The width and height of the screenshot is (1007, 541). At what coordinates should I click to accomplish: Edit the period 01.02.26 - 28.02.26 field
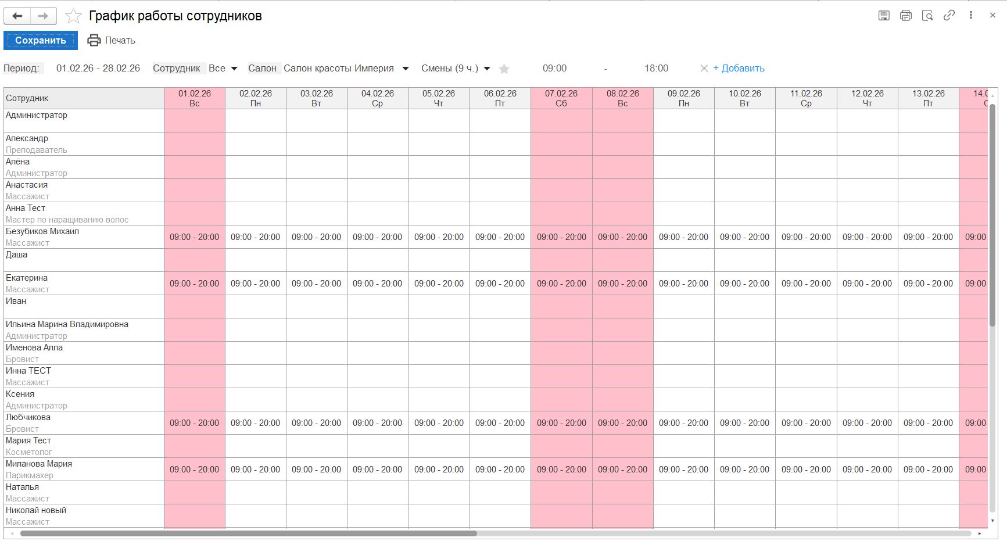coord(98,69)
